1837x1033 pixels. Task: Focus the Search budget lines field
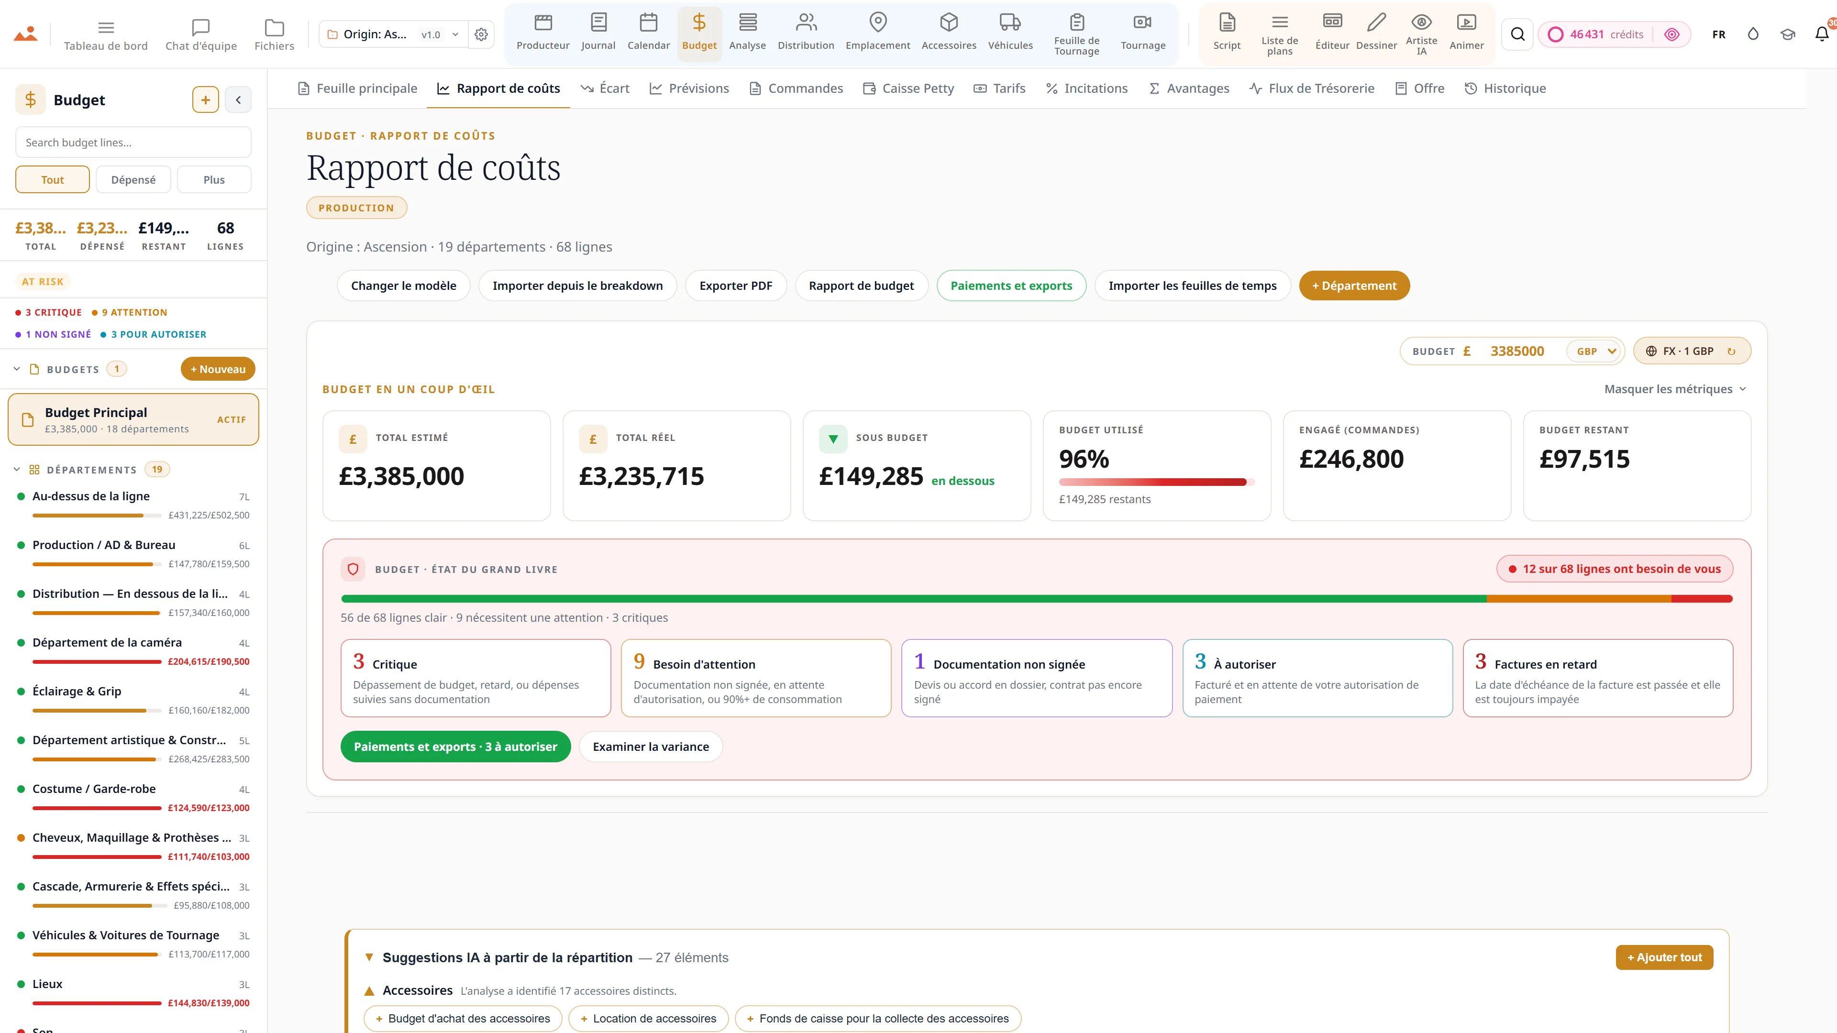tap(133, 143)
